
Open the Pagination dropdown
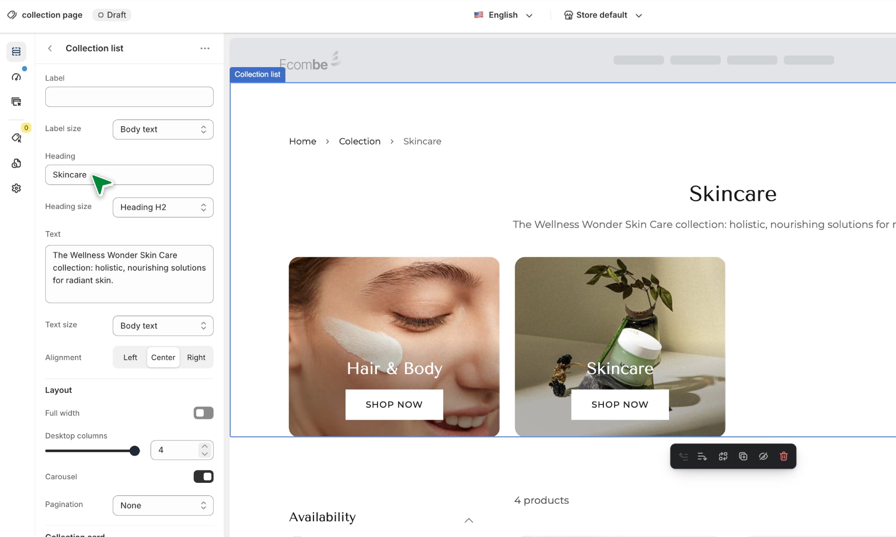[x=163, y=505]
